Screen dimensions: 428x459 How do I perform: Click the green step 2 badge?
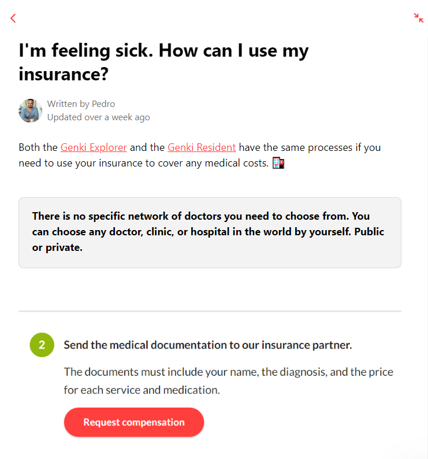pos(42,345)
